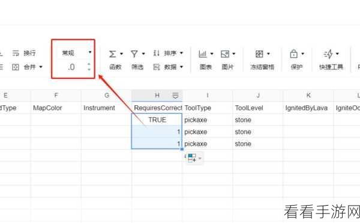Click the 快捷工具 label
The height and width of the screenshot is (223, 360).
331,67
